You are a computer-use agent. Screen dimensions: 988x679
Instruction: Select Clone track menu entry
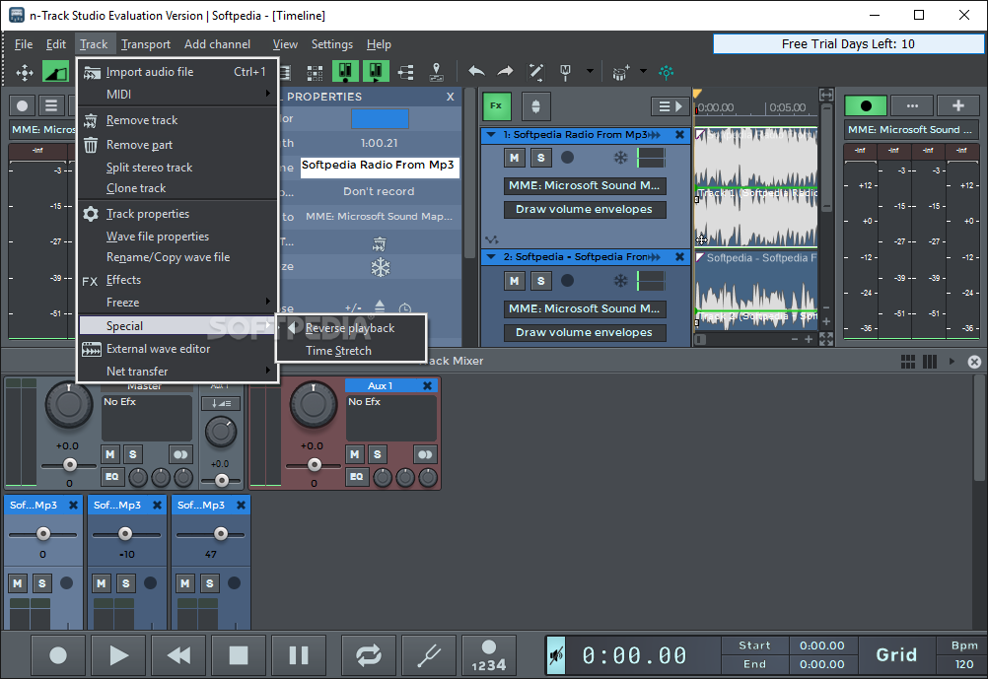click(x=177, y=188)
